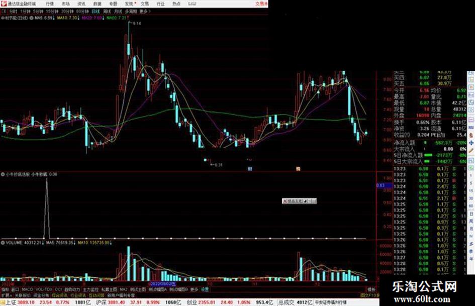This screenshot has height=306, width=475.
Task: Switch to the MACD indicator
Action: [x=27, y=289]
